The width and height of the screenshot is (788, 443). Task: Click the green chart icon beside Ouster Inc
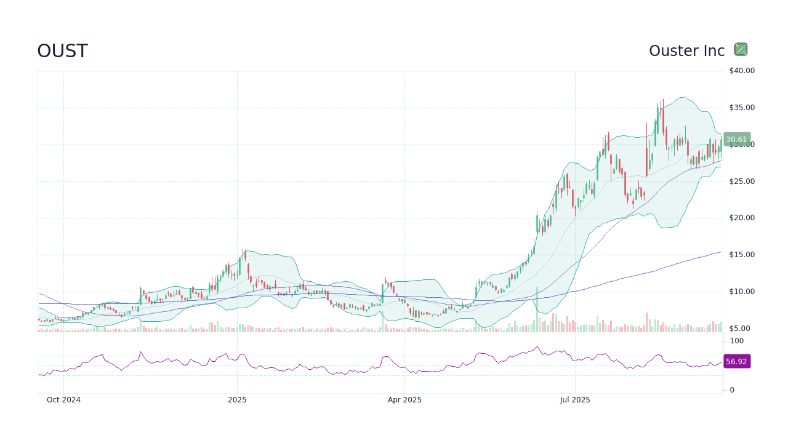click(740, 49)
